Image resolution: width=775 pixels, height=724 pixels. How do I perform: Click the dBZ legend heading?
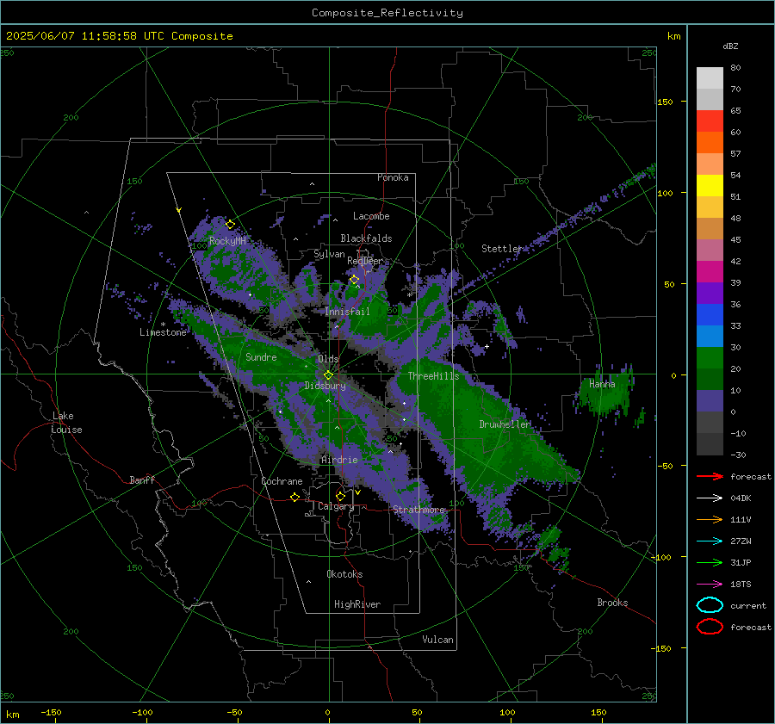(x=730, y=46)
